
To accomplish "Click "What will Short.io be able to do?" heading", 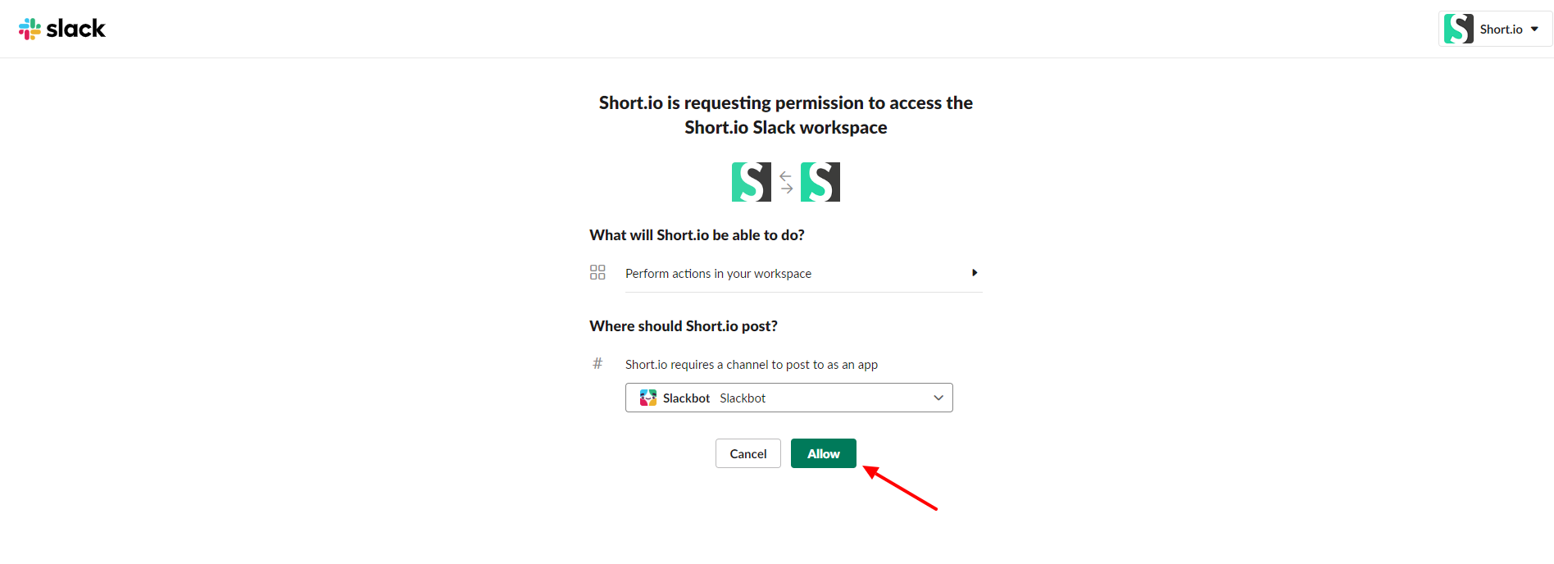I will [x=697, y=235].
